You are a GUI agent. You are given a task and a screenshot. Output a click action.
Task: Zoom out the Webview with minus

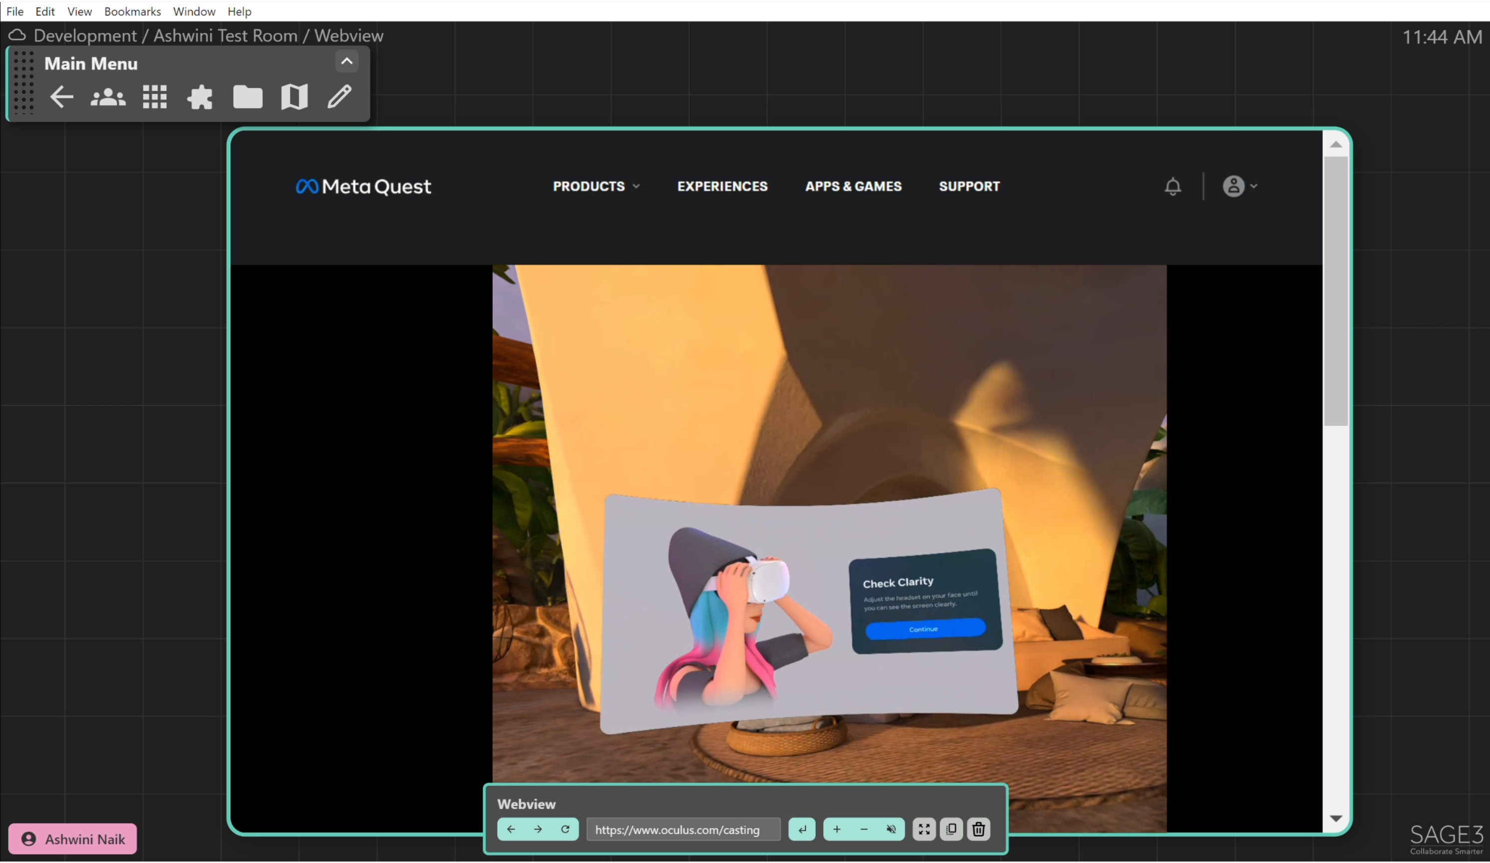[x=864, y=830]
